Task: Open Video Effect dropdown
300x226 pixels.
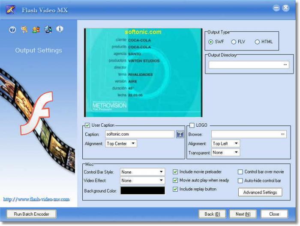Action: (x=142, y=180)
